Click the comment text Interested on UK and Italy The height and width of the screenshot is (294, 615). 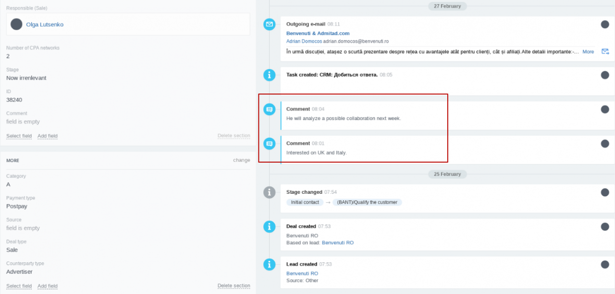tap(317, 153)
